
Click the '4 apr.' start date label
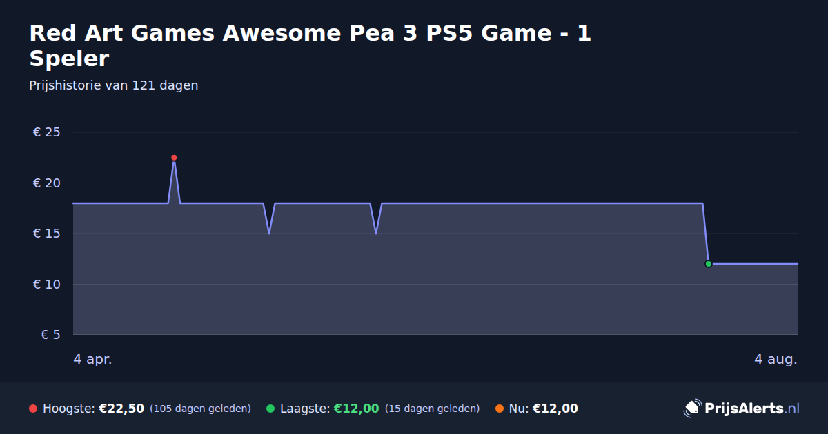click(x=92, y=359)
